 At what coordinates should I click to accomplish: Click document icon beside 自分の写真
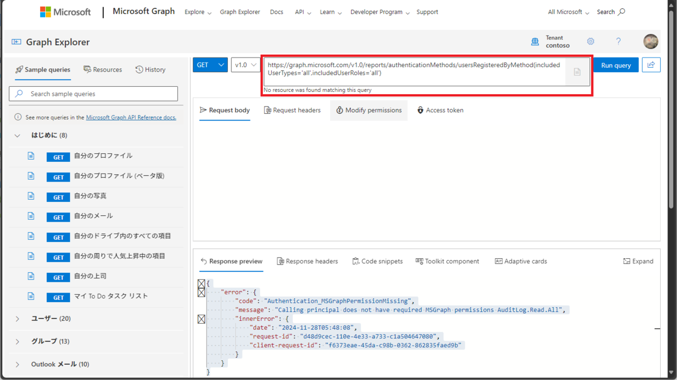31,196
